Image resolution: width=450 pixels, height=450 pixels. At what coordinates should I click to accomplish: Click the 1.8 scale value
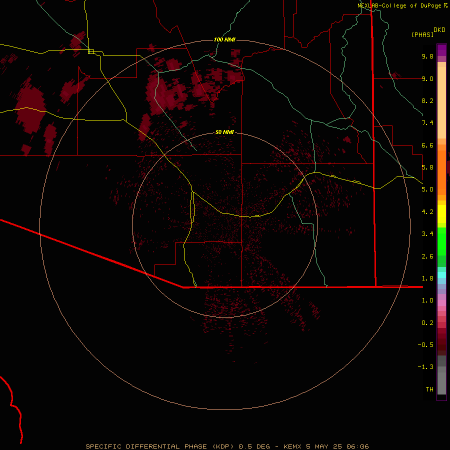tap(427, 278)
